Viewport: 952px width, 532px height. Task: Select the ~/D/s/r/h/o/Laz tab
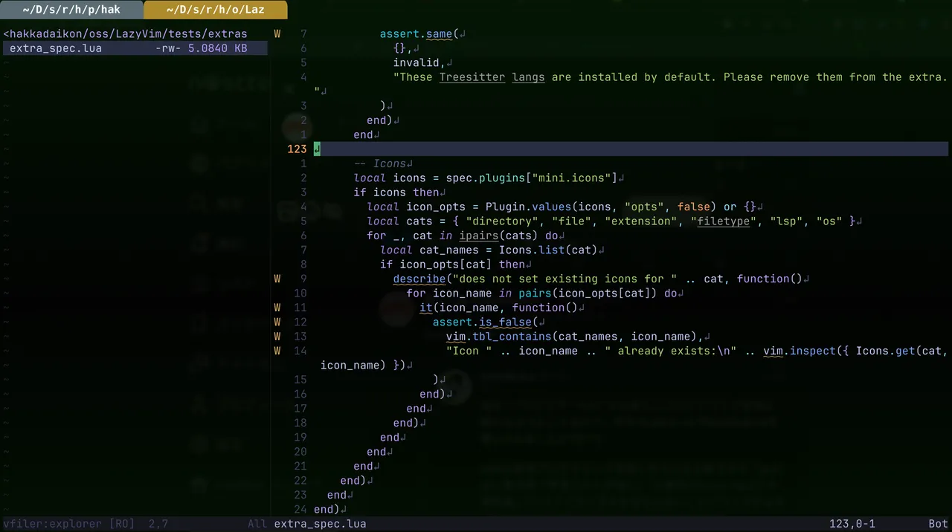(x=215, y=10)
